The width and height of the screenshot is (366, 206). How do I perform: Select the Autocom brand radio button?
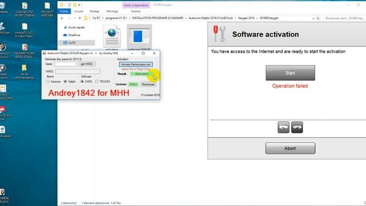[x=48, y=81]
